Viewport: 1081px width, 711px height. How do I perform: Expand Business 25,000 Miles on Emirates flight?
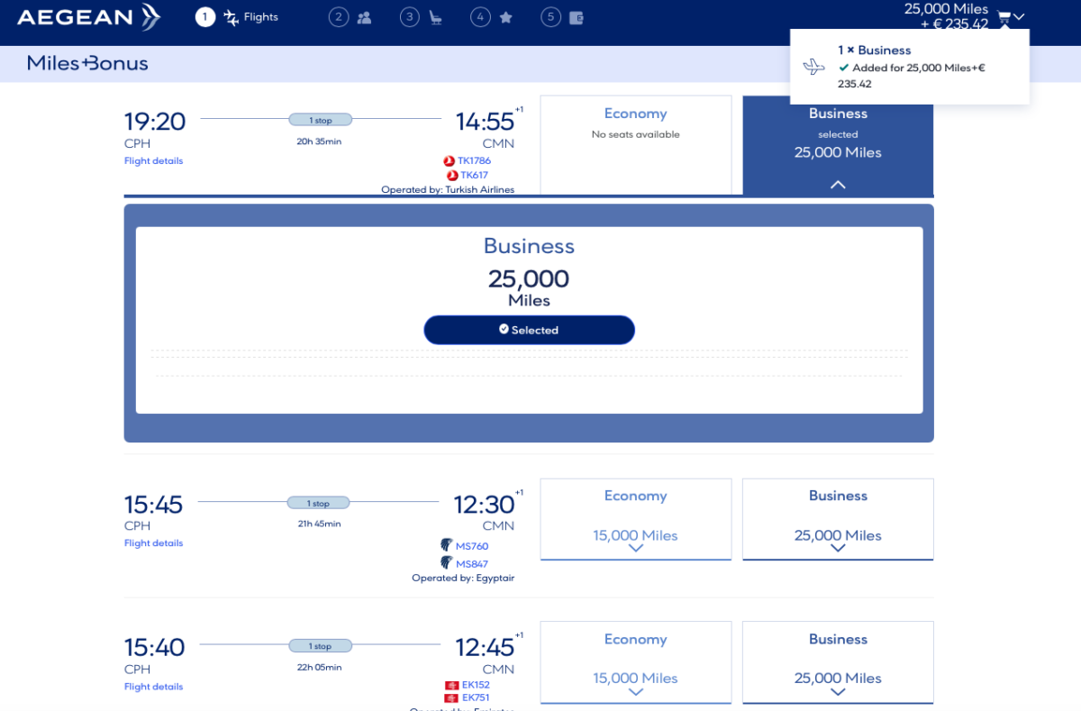(x=838, y=662)
